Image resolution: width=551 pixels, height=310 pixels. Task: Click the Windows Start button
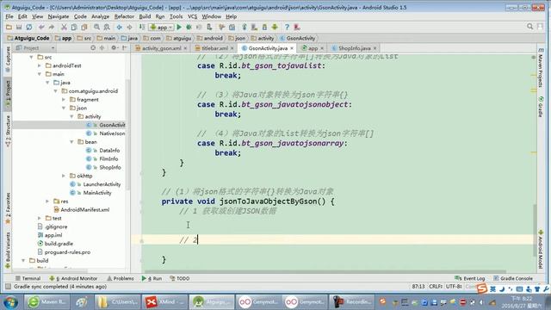coord(10,302)
